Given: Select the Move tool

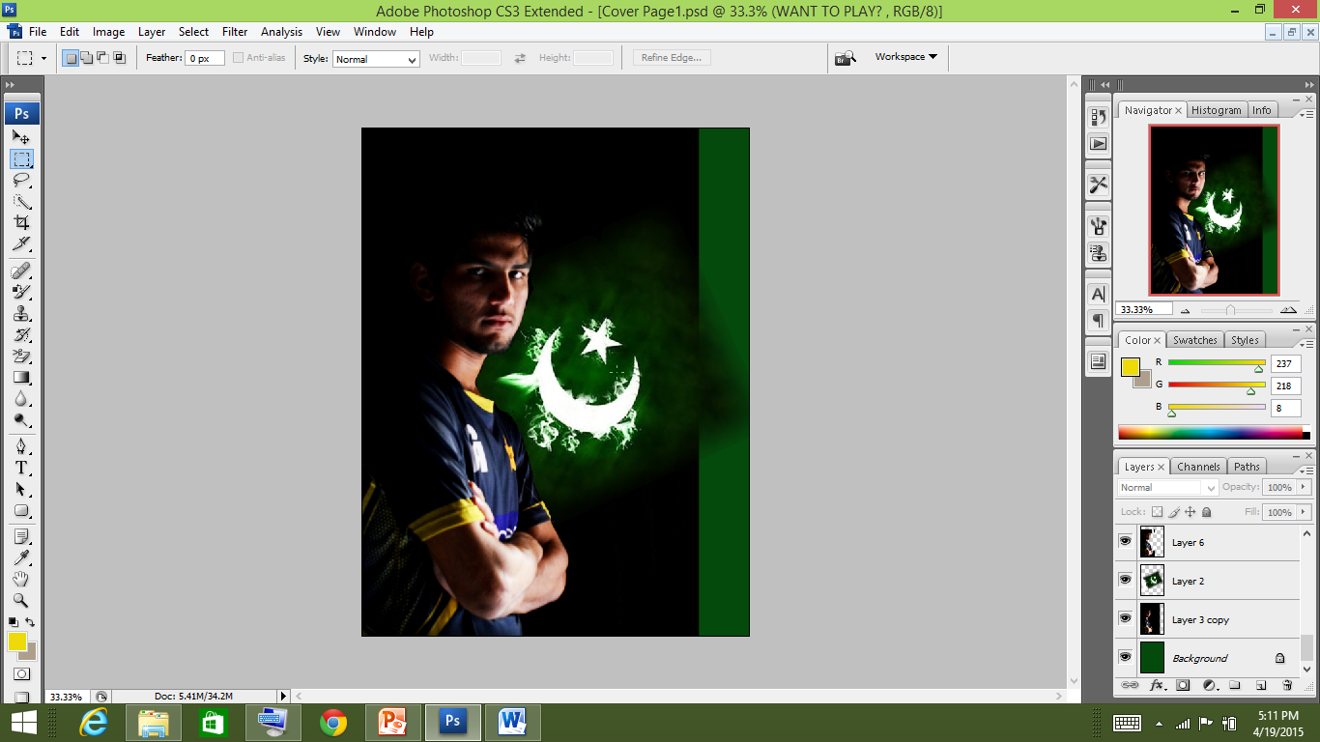Looking at the screenshot, I should click(x=21, y=137).
